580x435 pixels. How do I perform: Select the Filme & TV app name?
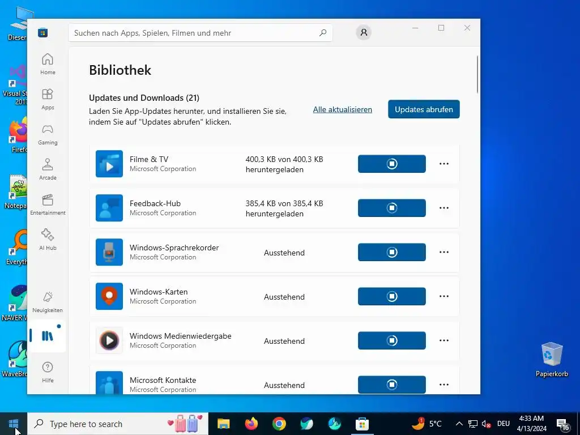149,159
